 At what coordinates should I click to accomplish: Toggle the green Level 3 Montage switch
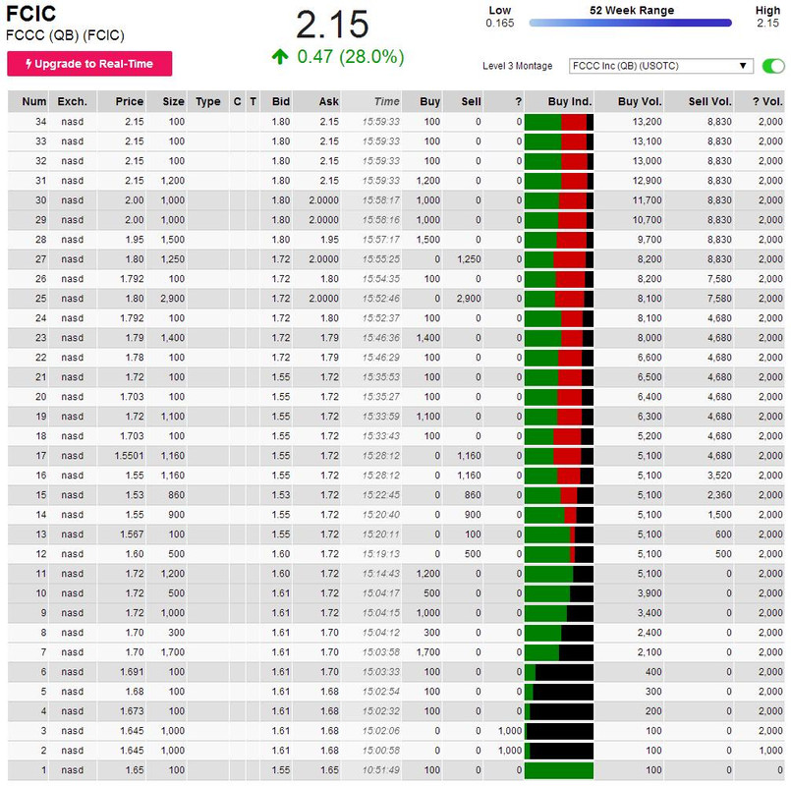click(x=773, y=66)
